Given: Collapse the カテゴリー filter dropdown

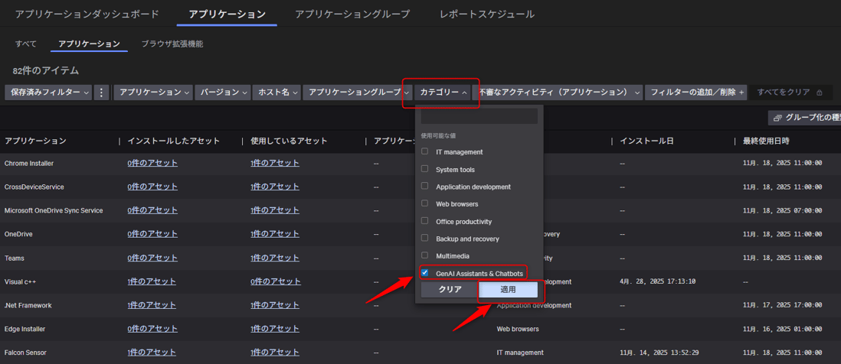Looking at the screenshot, I should 443,93.
